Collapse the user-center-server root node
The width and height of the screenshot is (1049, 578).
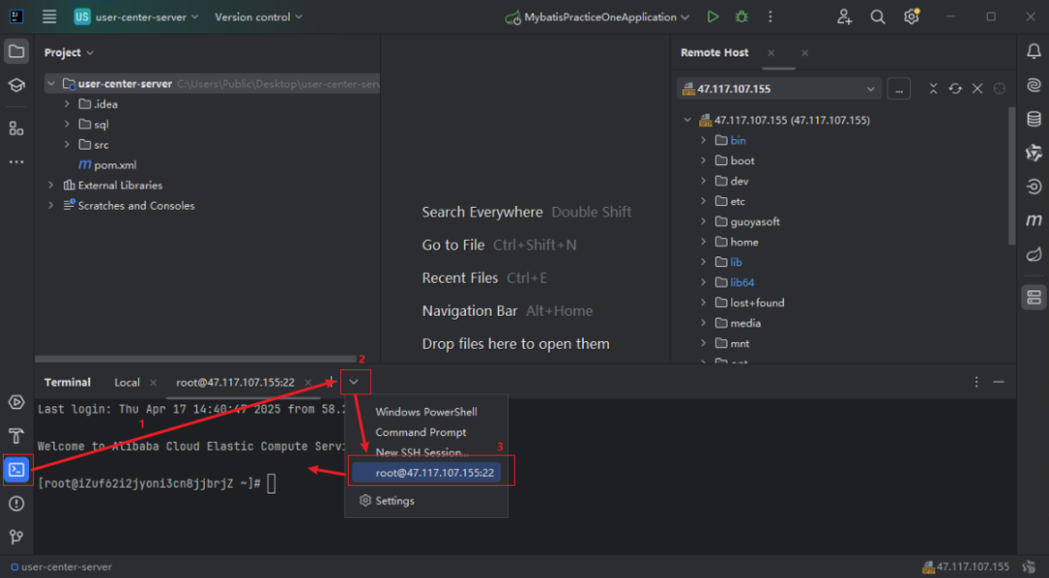[x=51, y=84]
